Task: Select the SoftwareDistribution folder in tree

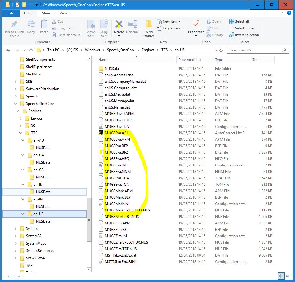Action: [43, 89]
